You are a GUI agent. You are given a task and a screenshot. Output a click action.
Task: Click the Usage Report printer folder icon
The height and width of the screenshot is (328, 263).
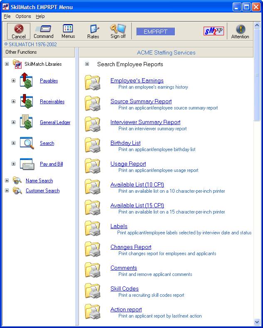93,166
